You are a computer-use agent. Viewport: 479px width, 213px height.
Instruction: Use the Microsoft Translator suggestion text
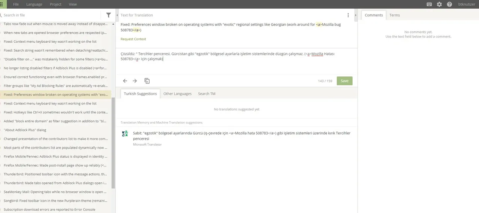(242, 136)
